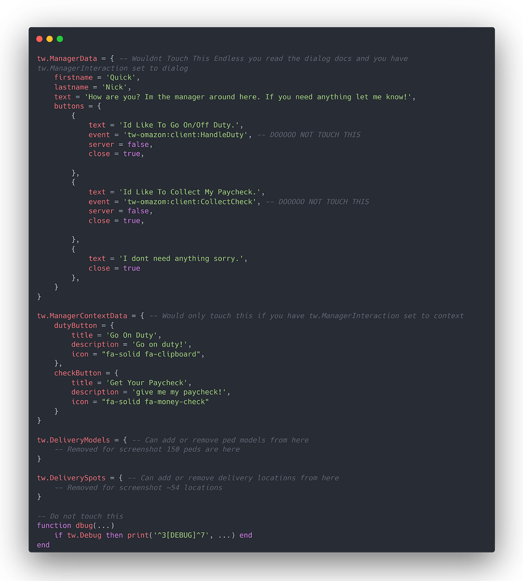The width and height of the screenshot is (523, 581).
Task: Click the tw.DeliverySpots table name
Action: click(71, 478)
